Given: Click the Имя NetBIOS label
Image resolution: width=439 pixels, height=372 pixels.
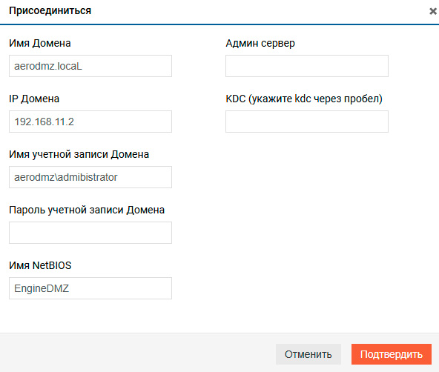Looking at the screenshot, I should point(40,265).
